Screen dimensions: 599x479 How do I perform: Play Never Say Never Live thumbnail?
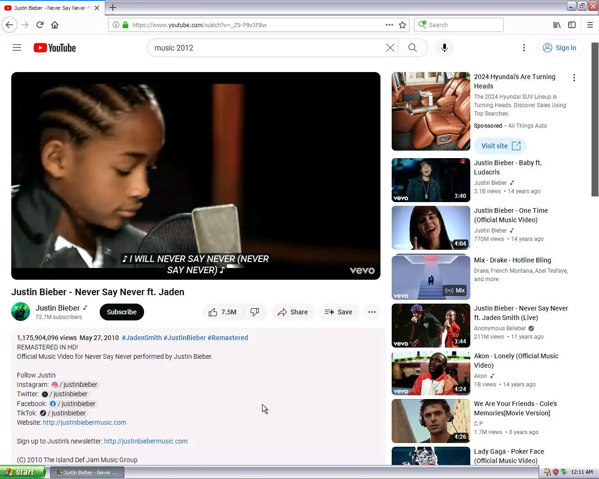pyautogui.click(x=431, y=326)
